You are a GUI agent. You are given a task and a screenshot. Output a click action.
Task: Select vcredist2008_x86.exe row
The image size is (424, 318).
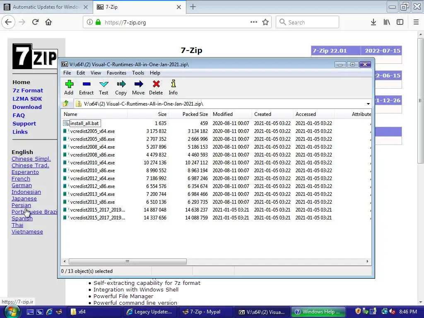[216, 155]
